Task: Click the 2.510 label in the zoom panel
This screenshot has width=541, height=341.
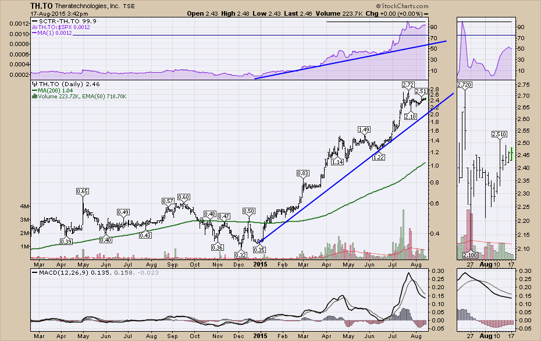Action: pyautogui.click(x=499, y=134)
